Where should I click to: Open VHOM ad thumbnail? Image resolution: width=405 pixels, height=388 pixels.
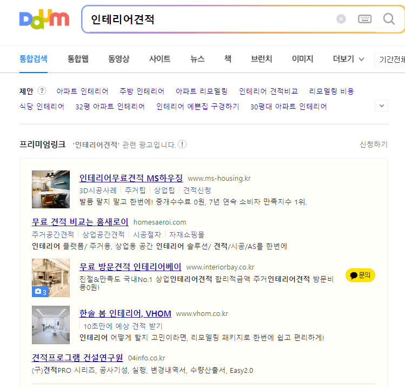[51, 325]
